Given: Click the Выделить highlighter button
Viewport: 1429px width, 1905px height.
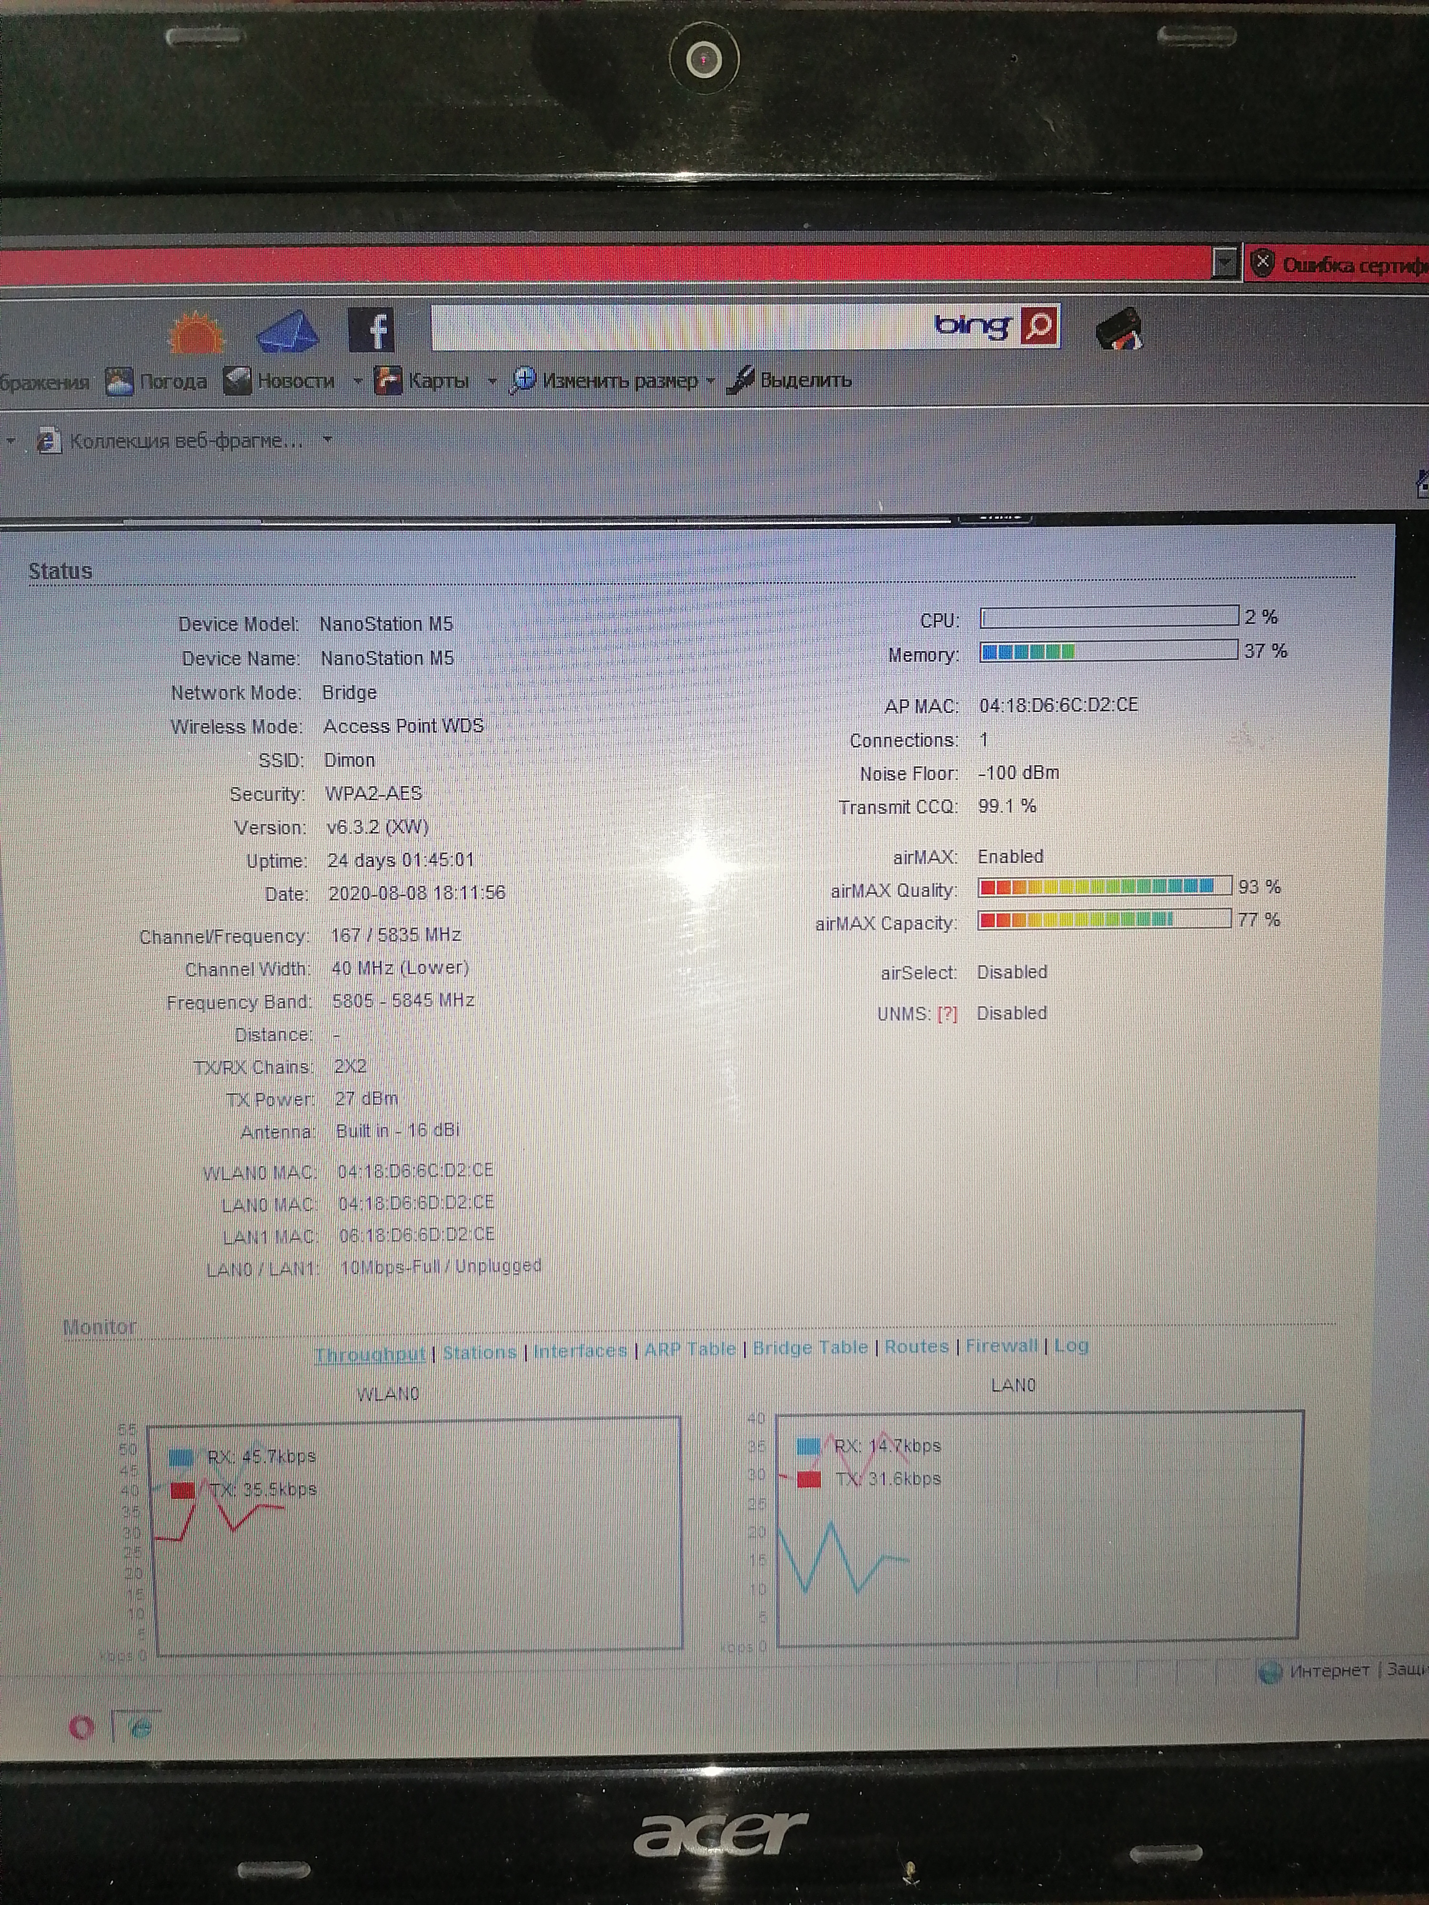Looking at the screenshot, I should click(x=789, y=379).
